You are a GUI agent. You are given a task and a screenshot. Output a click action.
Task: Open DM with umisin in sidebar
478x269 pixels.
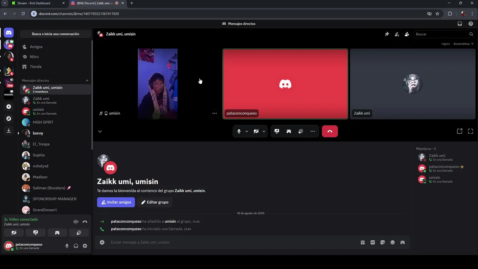coord(55,111)
